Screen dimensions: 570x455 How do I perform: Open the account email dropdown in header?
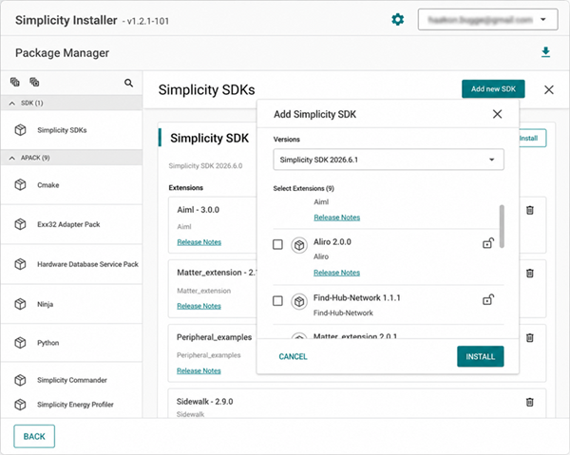488,19
